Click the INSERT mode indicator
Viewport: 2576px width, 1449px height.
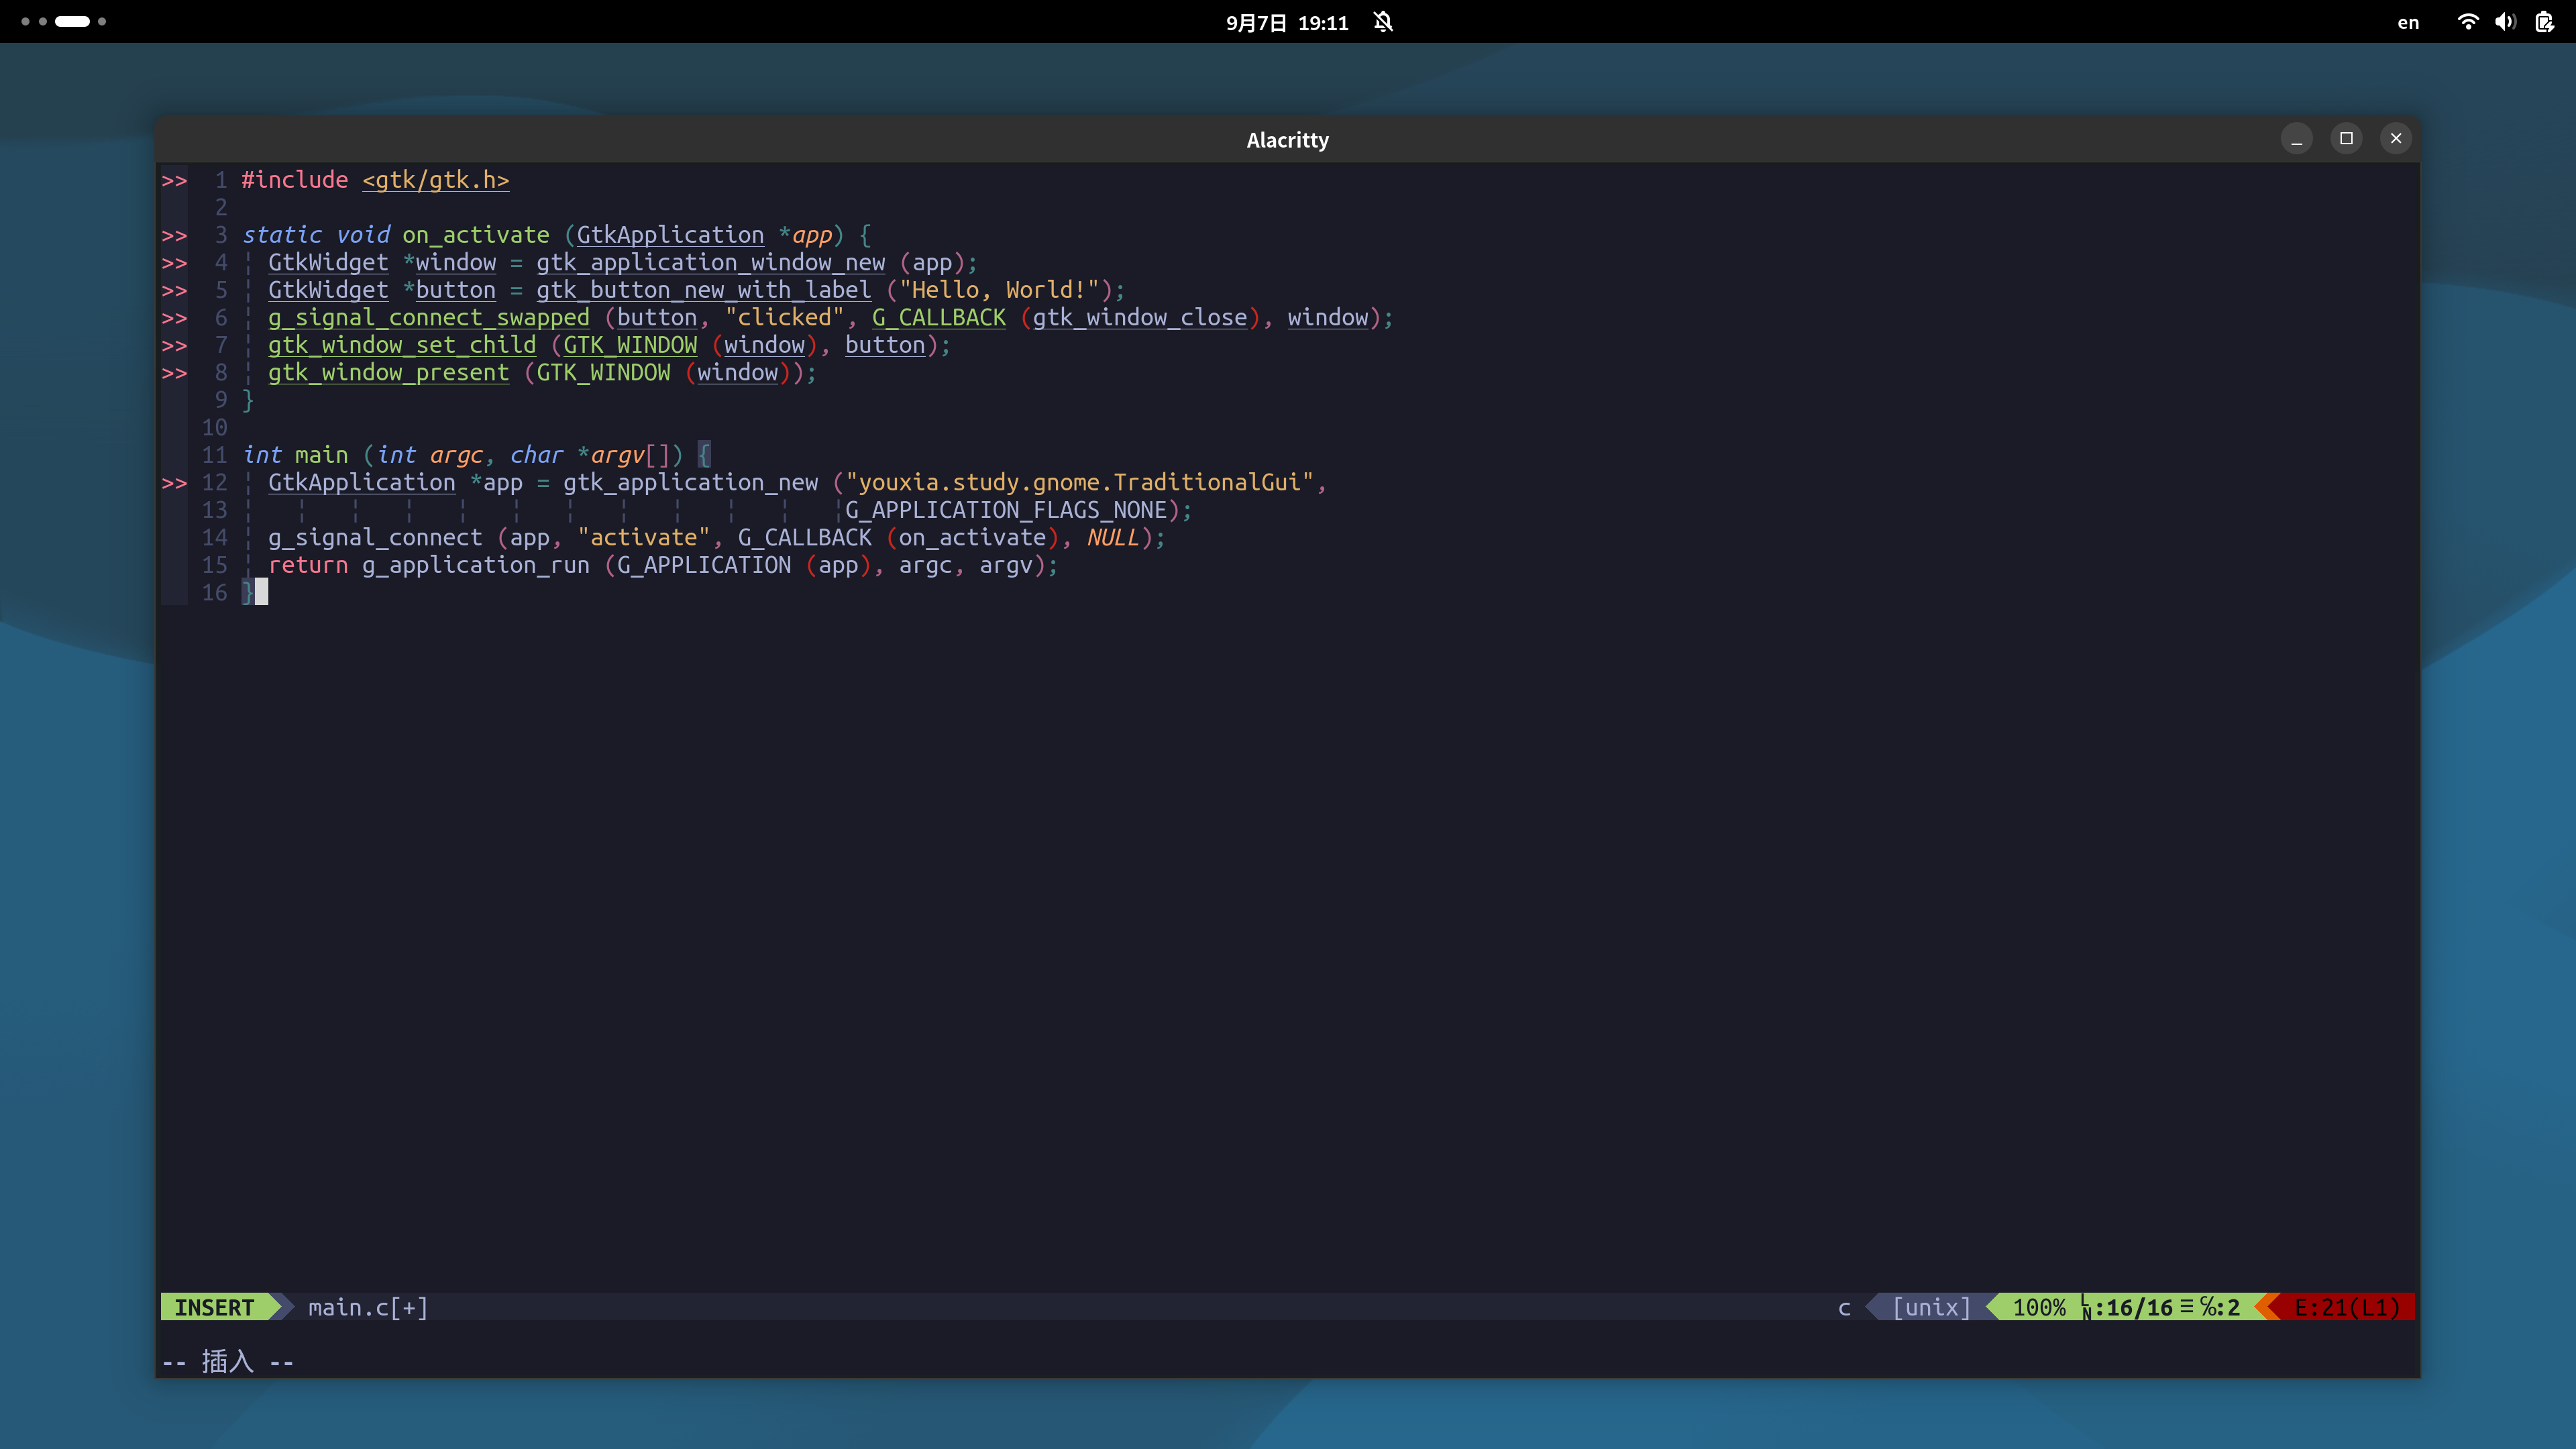214,1307
